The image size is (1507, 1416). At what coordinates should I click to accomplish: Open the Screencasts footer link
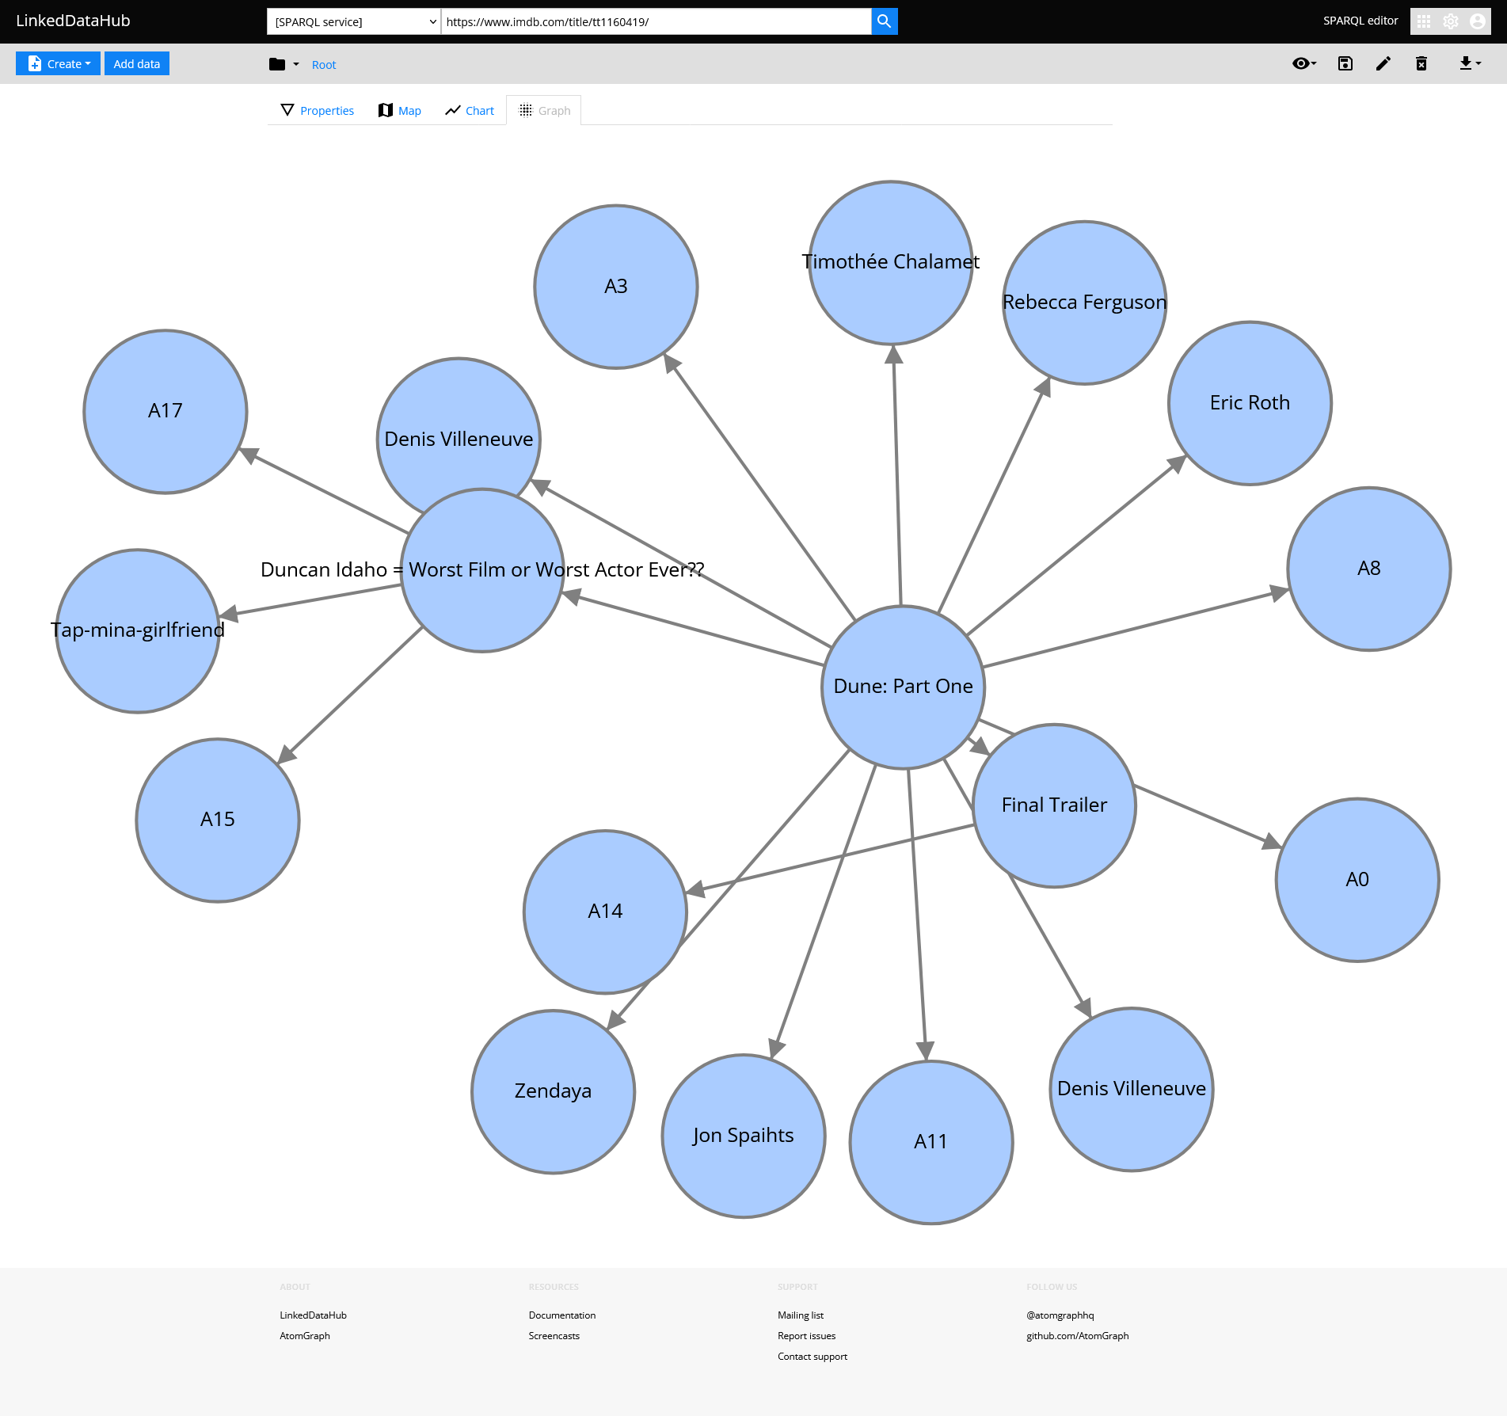[x=554, y=1336]
